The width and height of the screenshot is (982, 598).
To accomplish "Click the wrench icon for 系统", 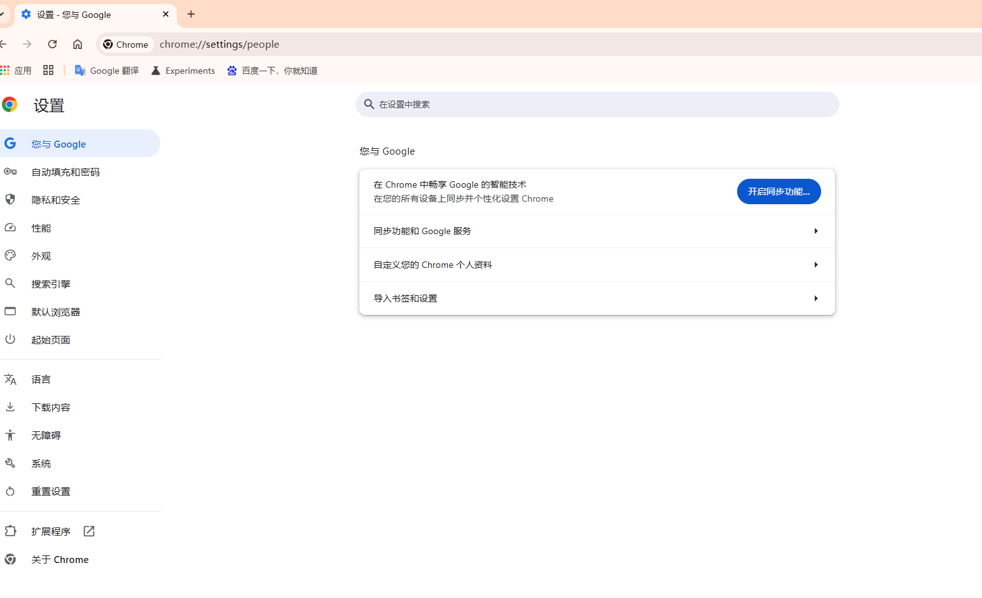I will click(10, 463).
